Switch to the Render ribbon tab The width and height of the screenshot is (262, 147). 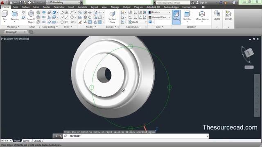(x=46, y=7)
